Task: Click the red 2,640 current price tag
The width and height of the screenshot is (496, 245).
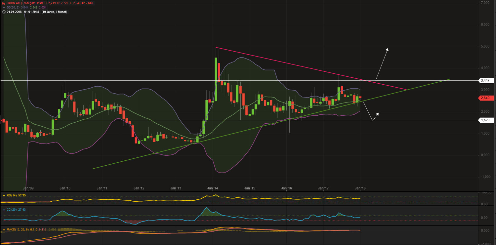Action: 486,98
